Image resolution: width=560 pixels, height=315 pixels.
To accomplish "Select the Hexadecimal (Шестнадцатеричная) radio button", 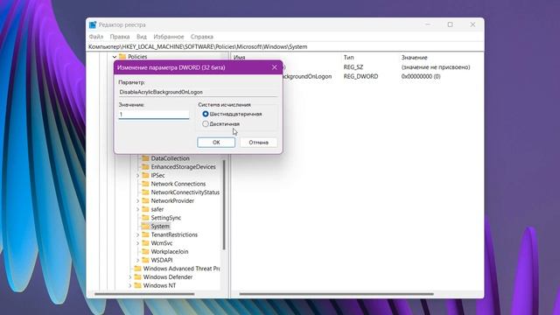I will click(x=206, y=114).
